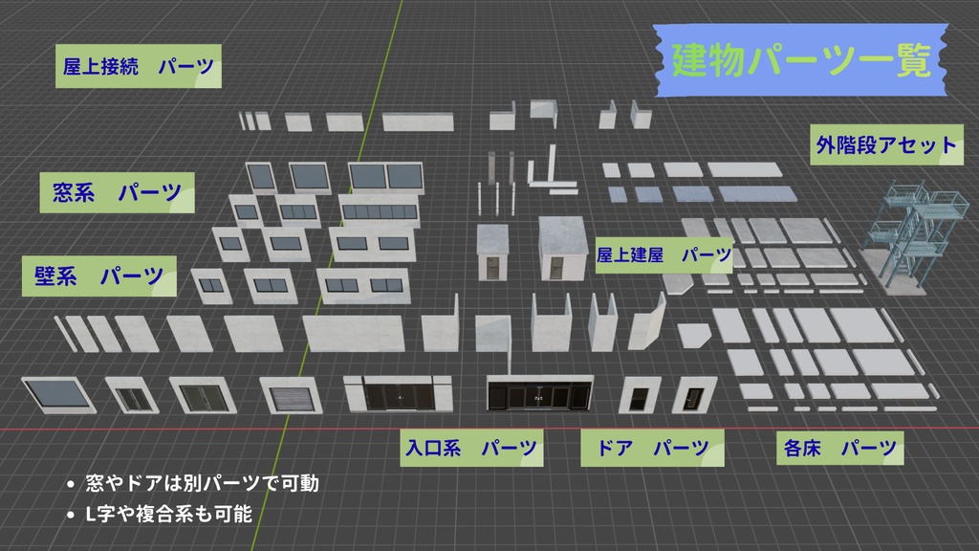Viewport: 979px width, 551px height.
Task: Click the 入口系 パーツ label
Action: click(x=471, y=448)
